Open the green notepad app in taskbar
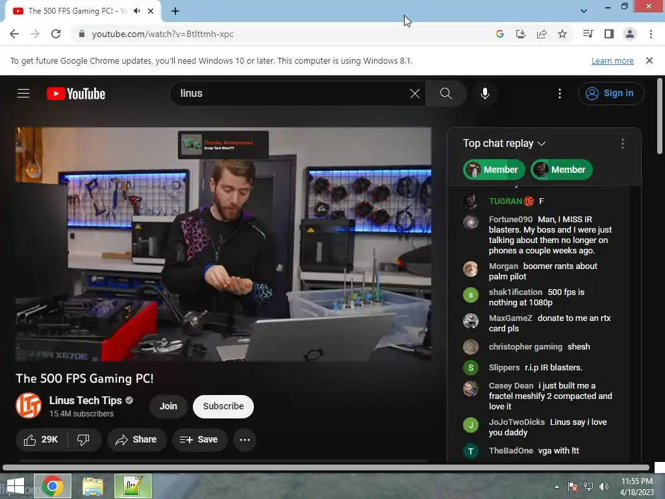 132,486
